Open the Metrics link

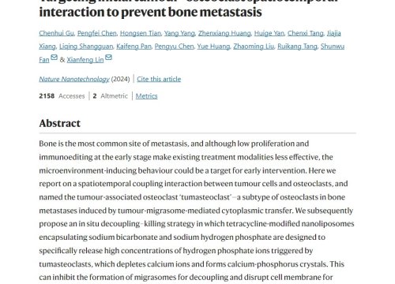(x=146, y=96)
